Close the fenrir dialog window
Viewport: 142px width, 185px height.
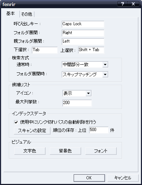coord(133,4)
